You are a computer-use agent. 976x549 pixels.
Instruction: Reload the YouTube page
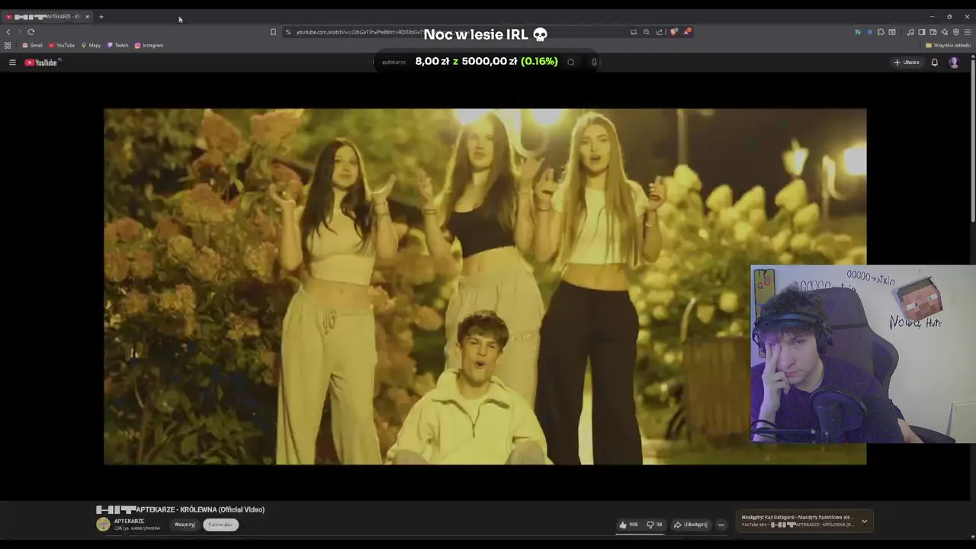coord(31,32)
